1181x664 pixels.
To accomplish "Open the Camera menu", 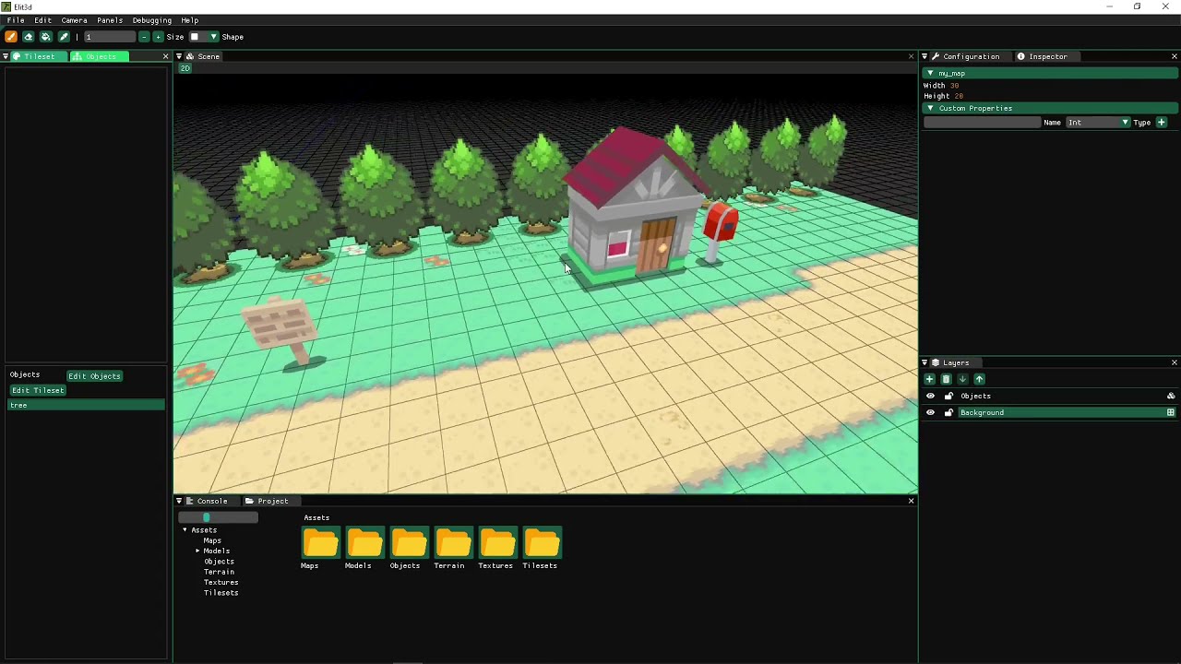I will point(74,20).
